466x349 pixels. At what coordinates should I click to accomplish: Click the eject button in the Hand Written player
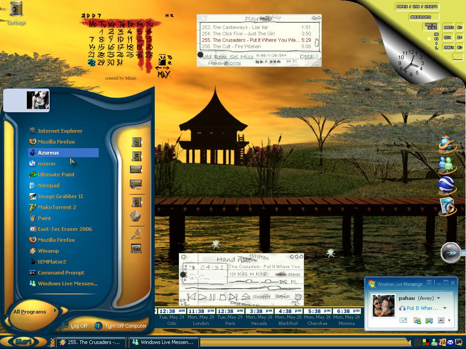pyautogui.click(x=245, y=296)
